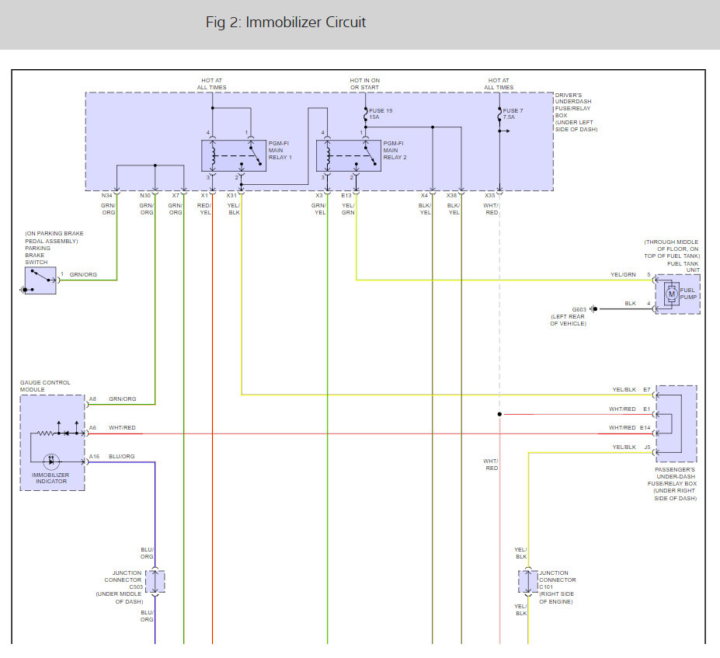
Task: Click the YEL/BLK label at pin E7
Action: 624,389
